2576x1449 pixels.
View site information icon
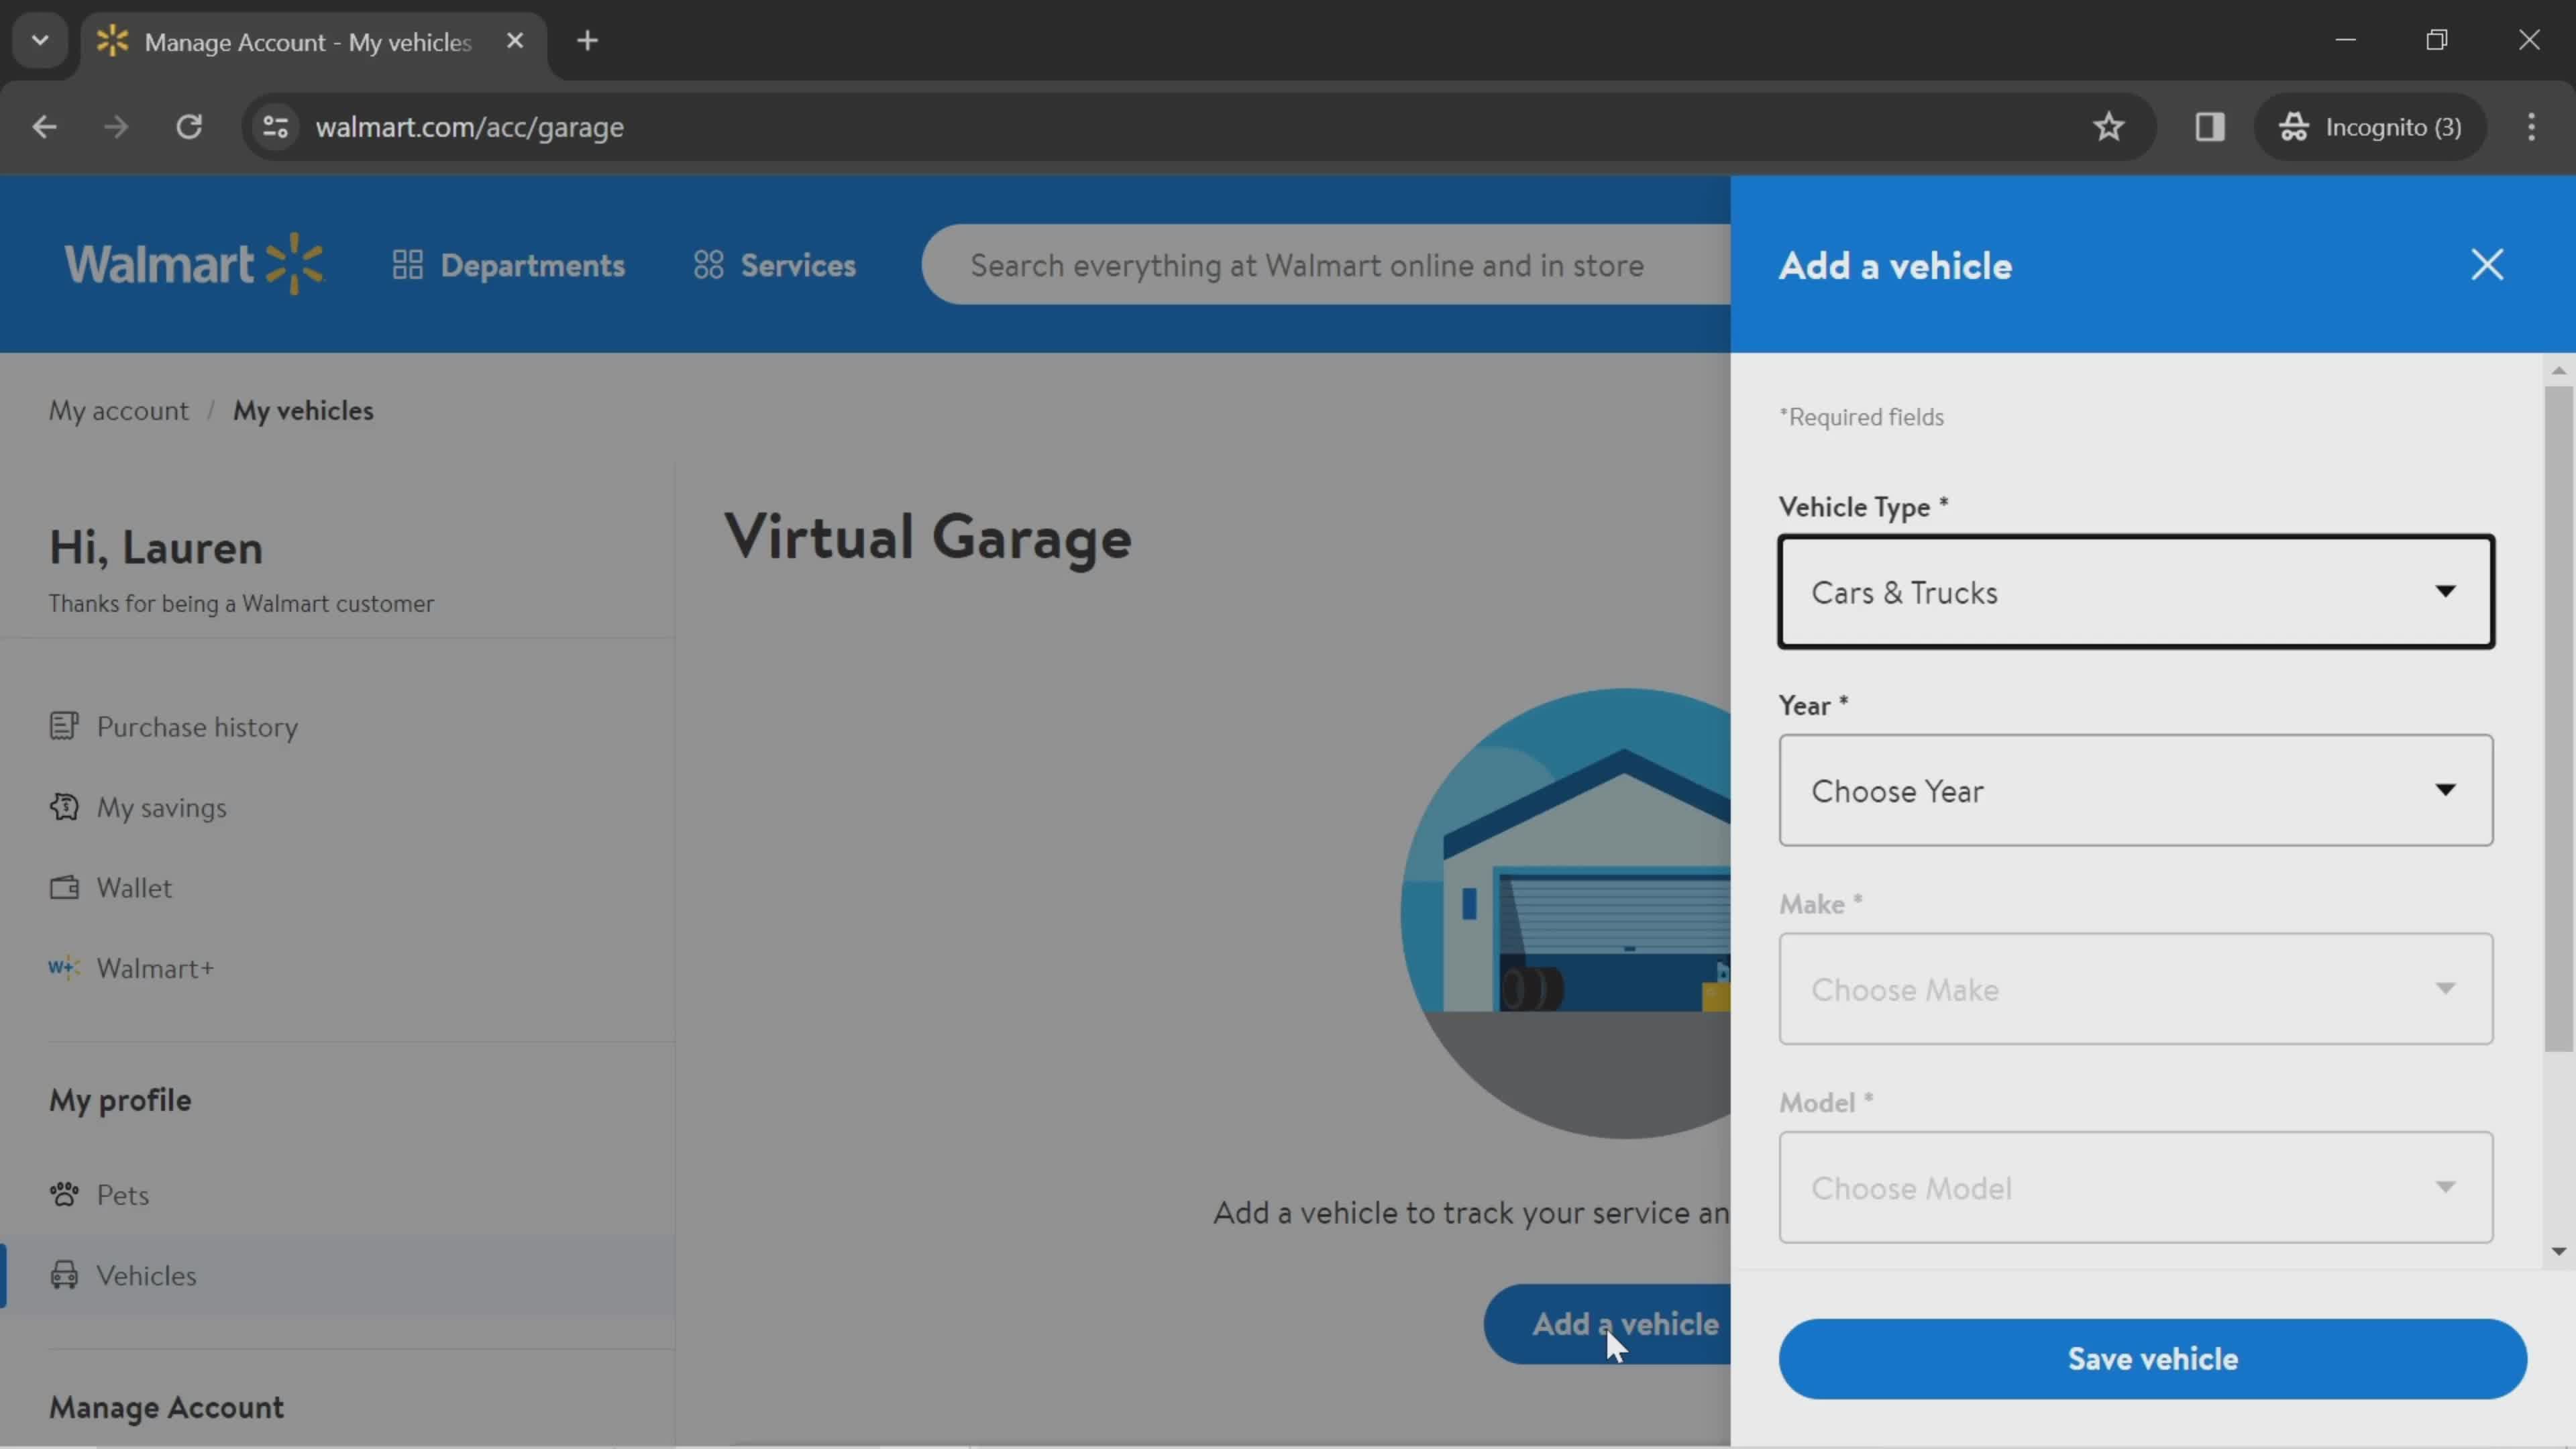tap(275, 127)
